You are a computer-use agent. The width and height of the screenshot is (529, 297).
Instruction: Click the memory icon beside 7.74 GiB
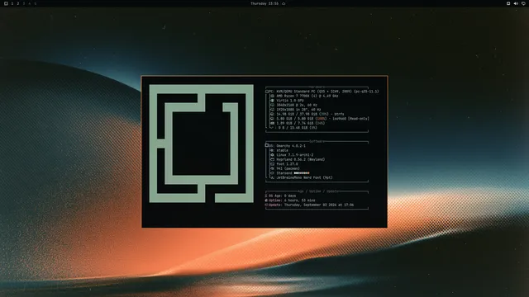273,123
